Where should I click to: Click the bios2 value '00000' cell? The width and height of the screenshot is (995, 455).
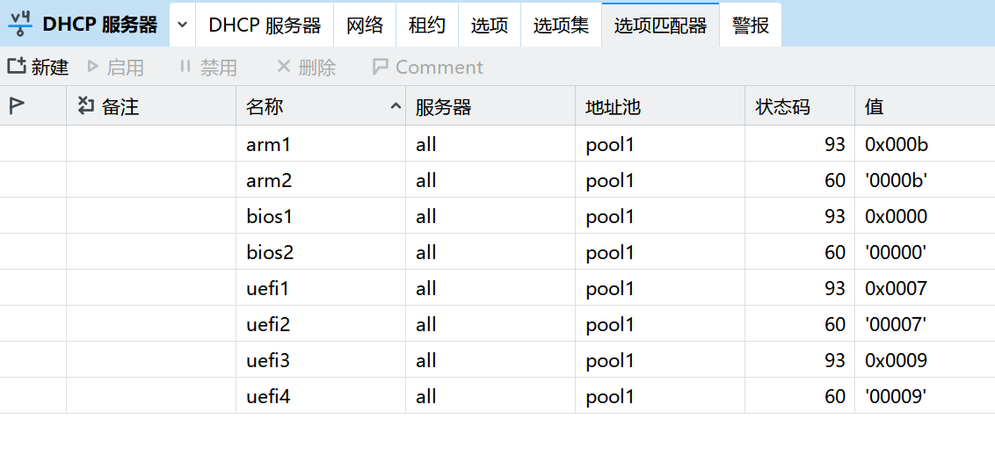(896, 253)
